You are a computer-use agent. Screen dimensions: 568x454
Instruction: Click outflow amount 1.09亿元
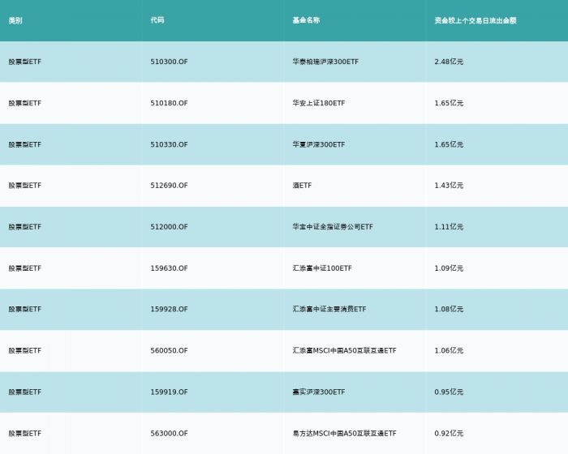[449, 268]
